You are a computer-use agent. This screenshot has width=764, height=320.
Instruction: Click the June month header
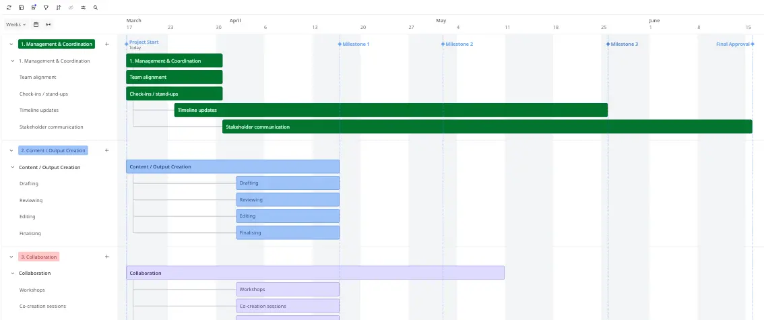pos(654,20)
